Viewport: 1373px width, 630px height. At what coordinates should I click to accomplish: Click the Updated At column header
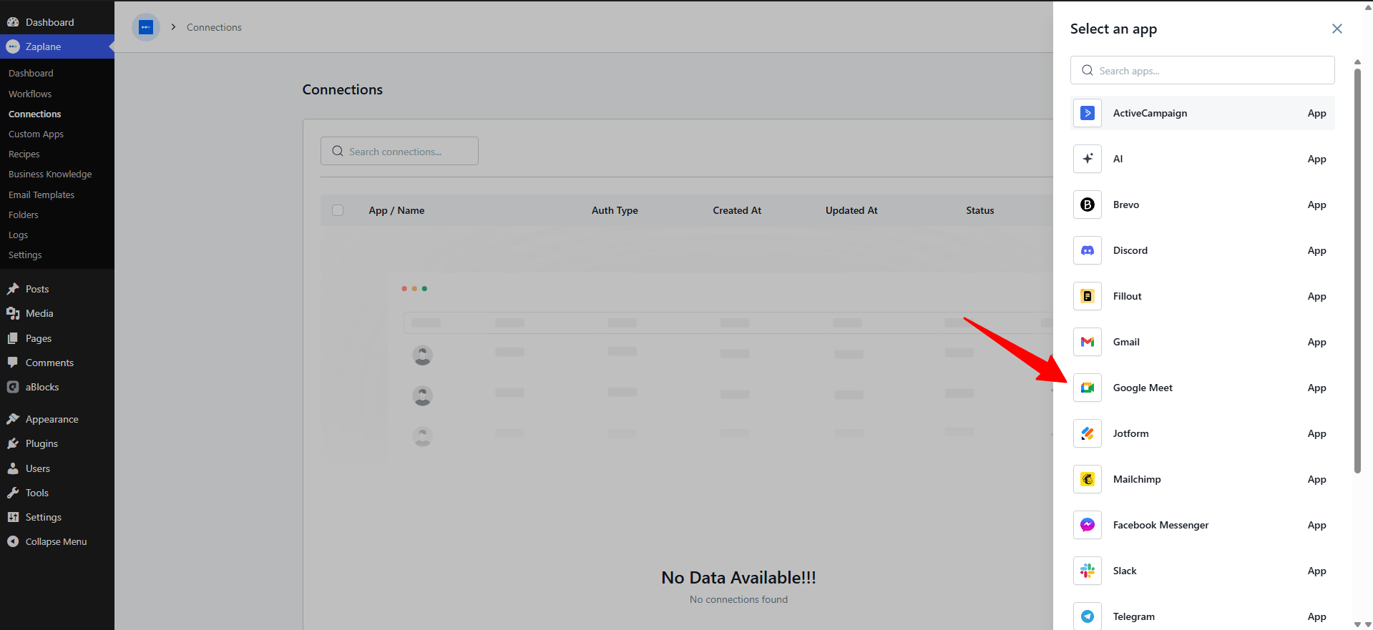pos(851,210)
